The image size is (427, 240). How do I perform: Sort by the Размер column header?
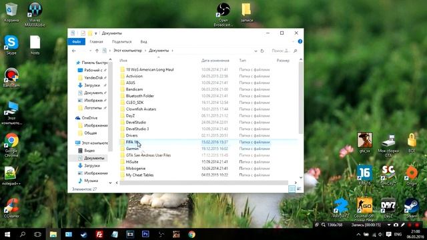click(283, 61)
